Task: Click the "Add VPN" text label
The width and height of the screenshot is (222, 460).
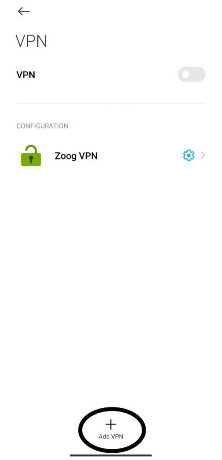Action: [x=111, y=437]
